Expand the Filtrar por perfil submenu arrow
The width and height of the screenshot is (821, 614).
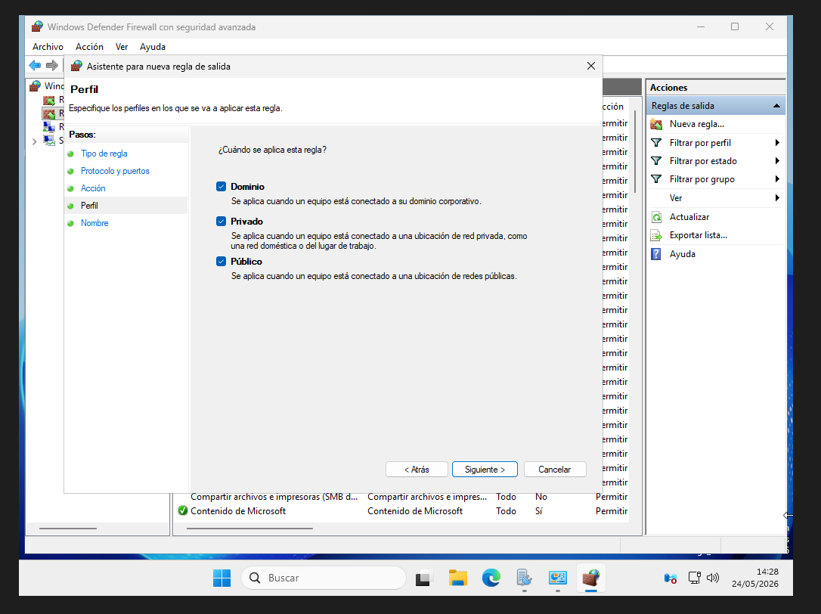point(777,142)
